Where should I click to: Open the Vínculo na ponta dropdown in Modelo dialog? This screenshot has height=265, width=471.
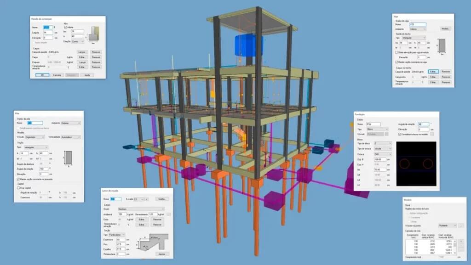448,226
